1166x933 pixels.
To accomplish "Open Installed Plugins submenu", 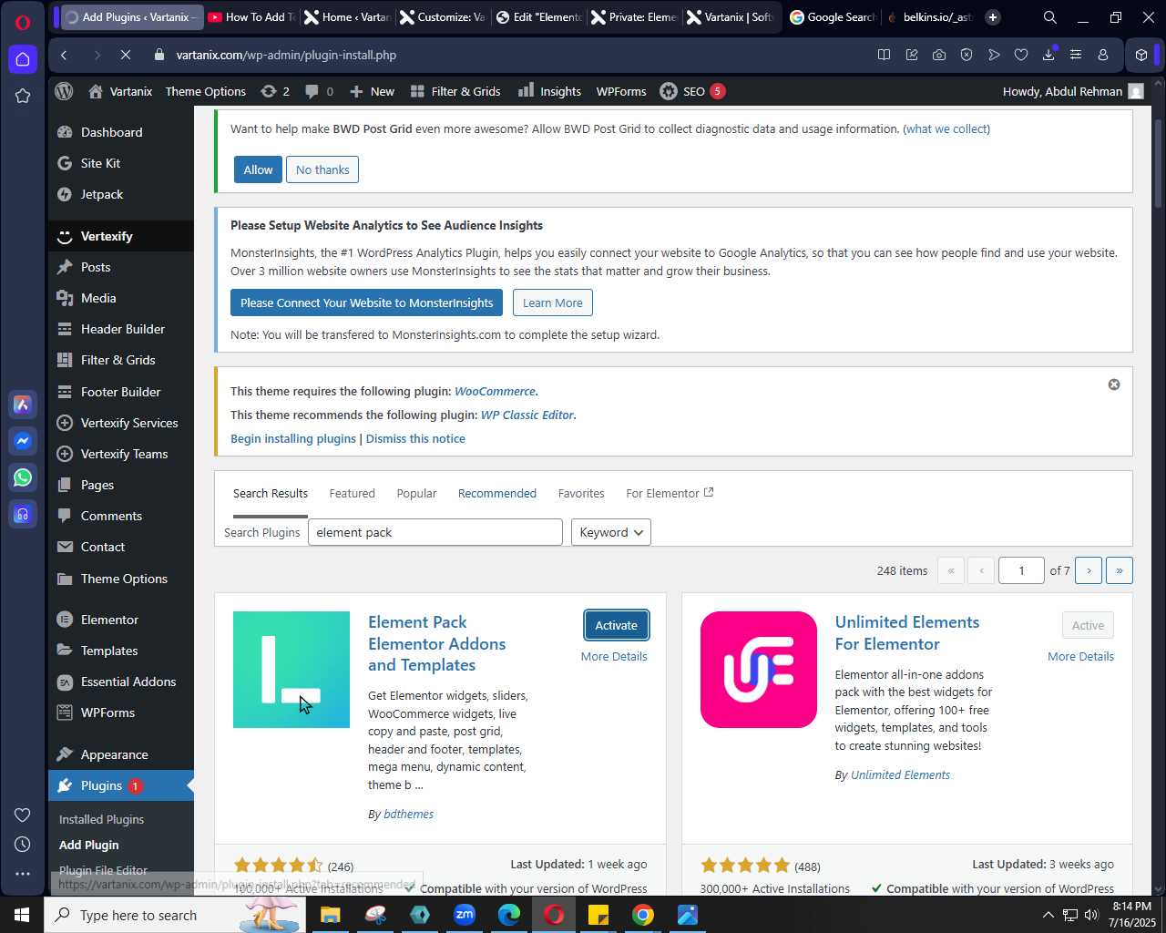I will 101,819.
